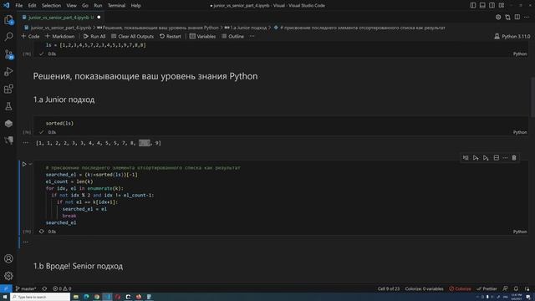The width and height of the screenshot is (535, 301).
Task: Click the diff/compare icon in editor title
Action: click(507, 17)
